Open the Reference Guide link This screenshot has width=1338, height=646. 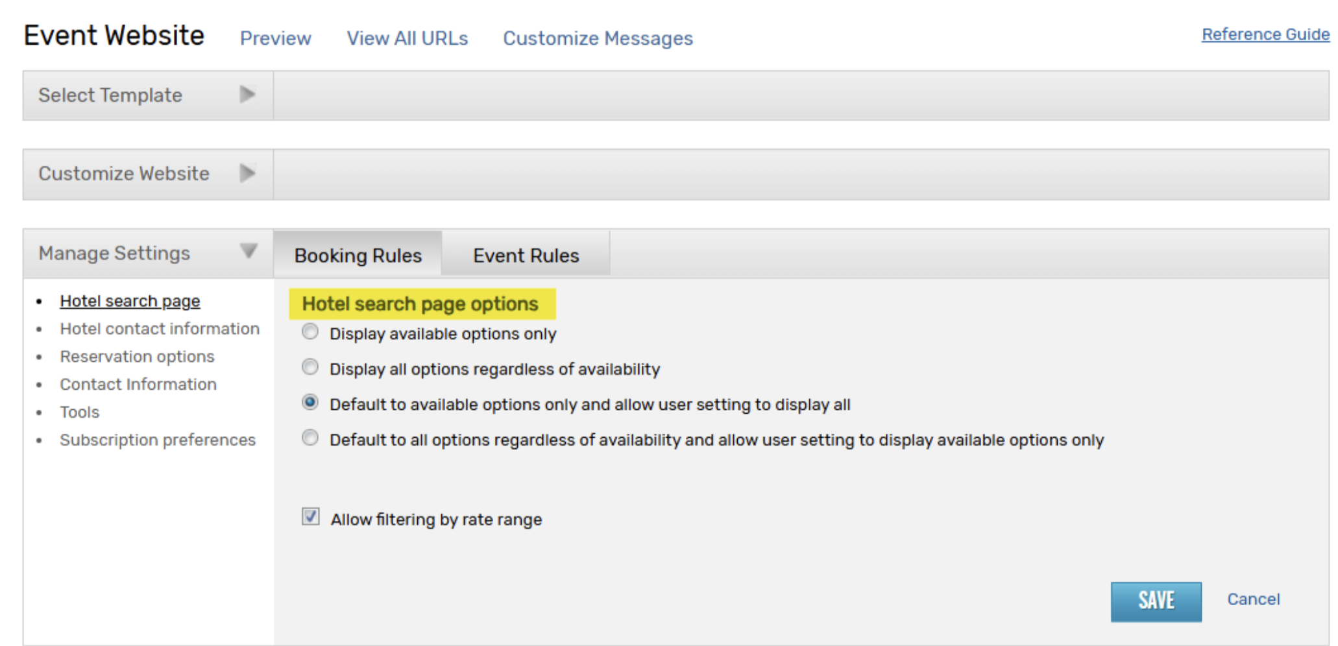pyautogui.click(x=1265, y=34)
